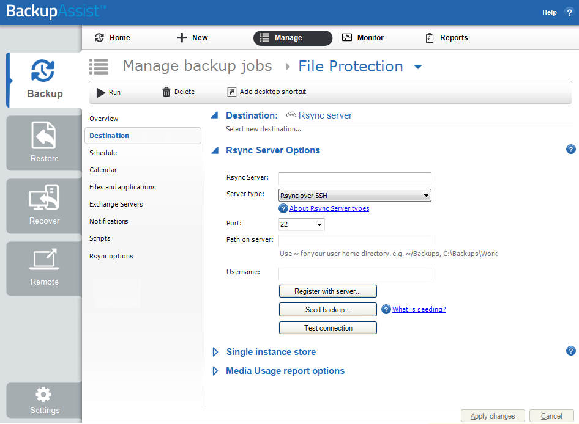Delete the backup job

click(x=178, y=92)
